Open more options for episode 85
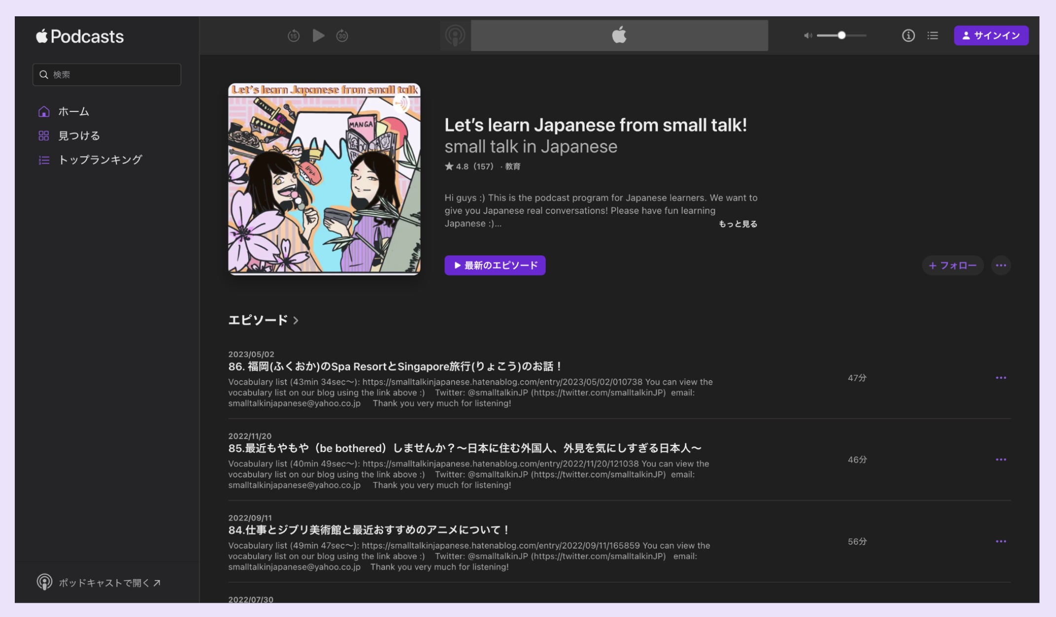 coord(1001,459)
